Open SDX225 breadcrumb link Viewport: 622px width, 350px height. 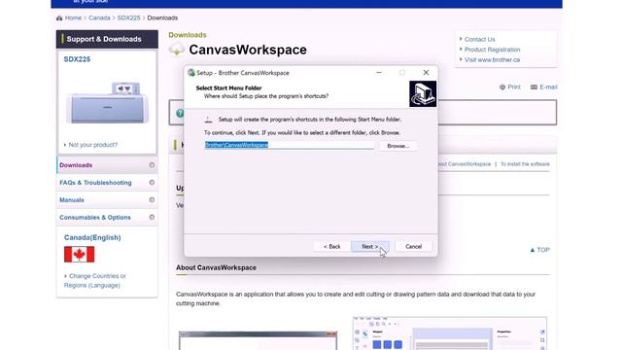click(x=128, y=17)
